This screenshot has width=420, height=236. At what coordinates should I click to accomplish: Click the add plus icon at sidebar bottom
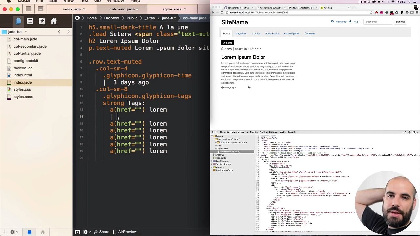[5, 232]
